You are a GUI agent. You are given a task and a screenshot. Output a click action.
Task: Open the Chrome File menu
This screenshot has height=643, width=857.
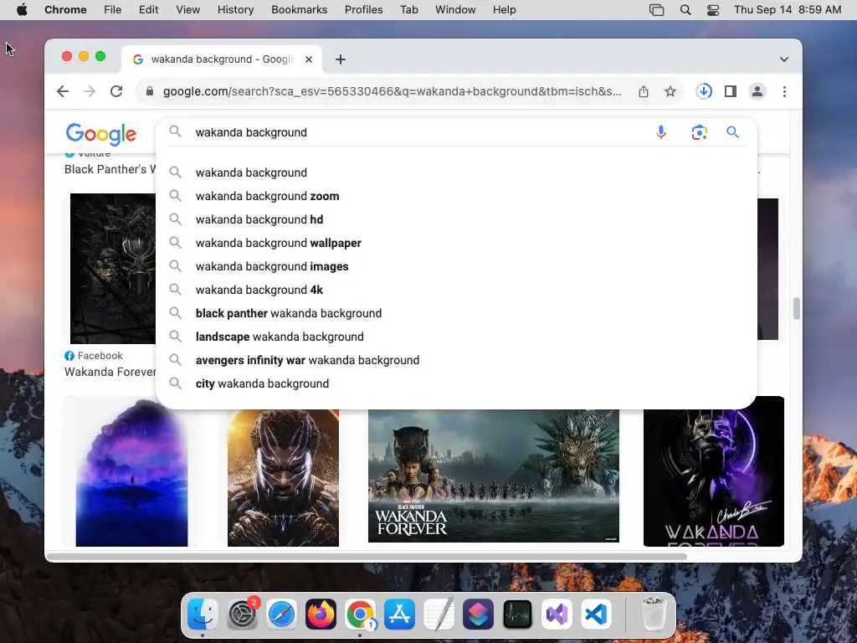[x=113, y=10]
